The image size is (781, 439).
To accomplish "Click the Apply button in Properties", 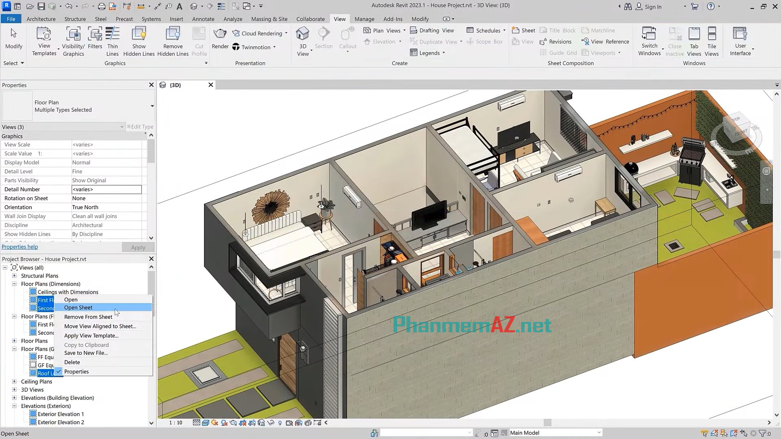I will (138, 247).
